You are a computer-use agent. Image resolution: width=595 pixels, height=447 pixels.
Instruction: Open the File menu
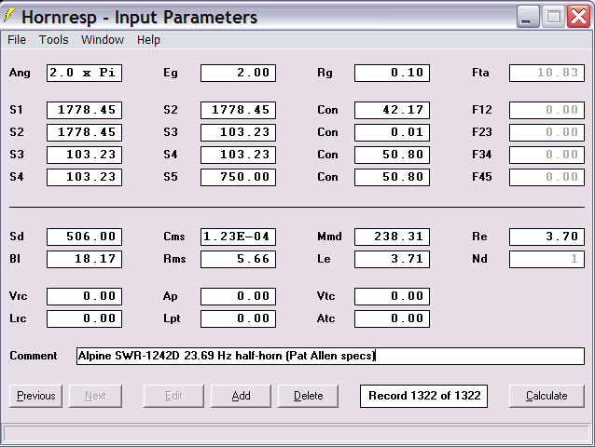pos(17,40)
